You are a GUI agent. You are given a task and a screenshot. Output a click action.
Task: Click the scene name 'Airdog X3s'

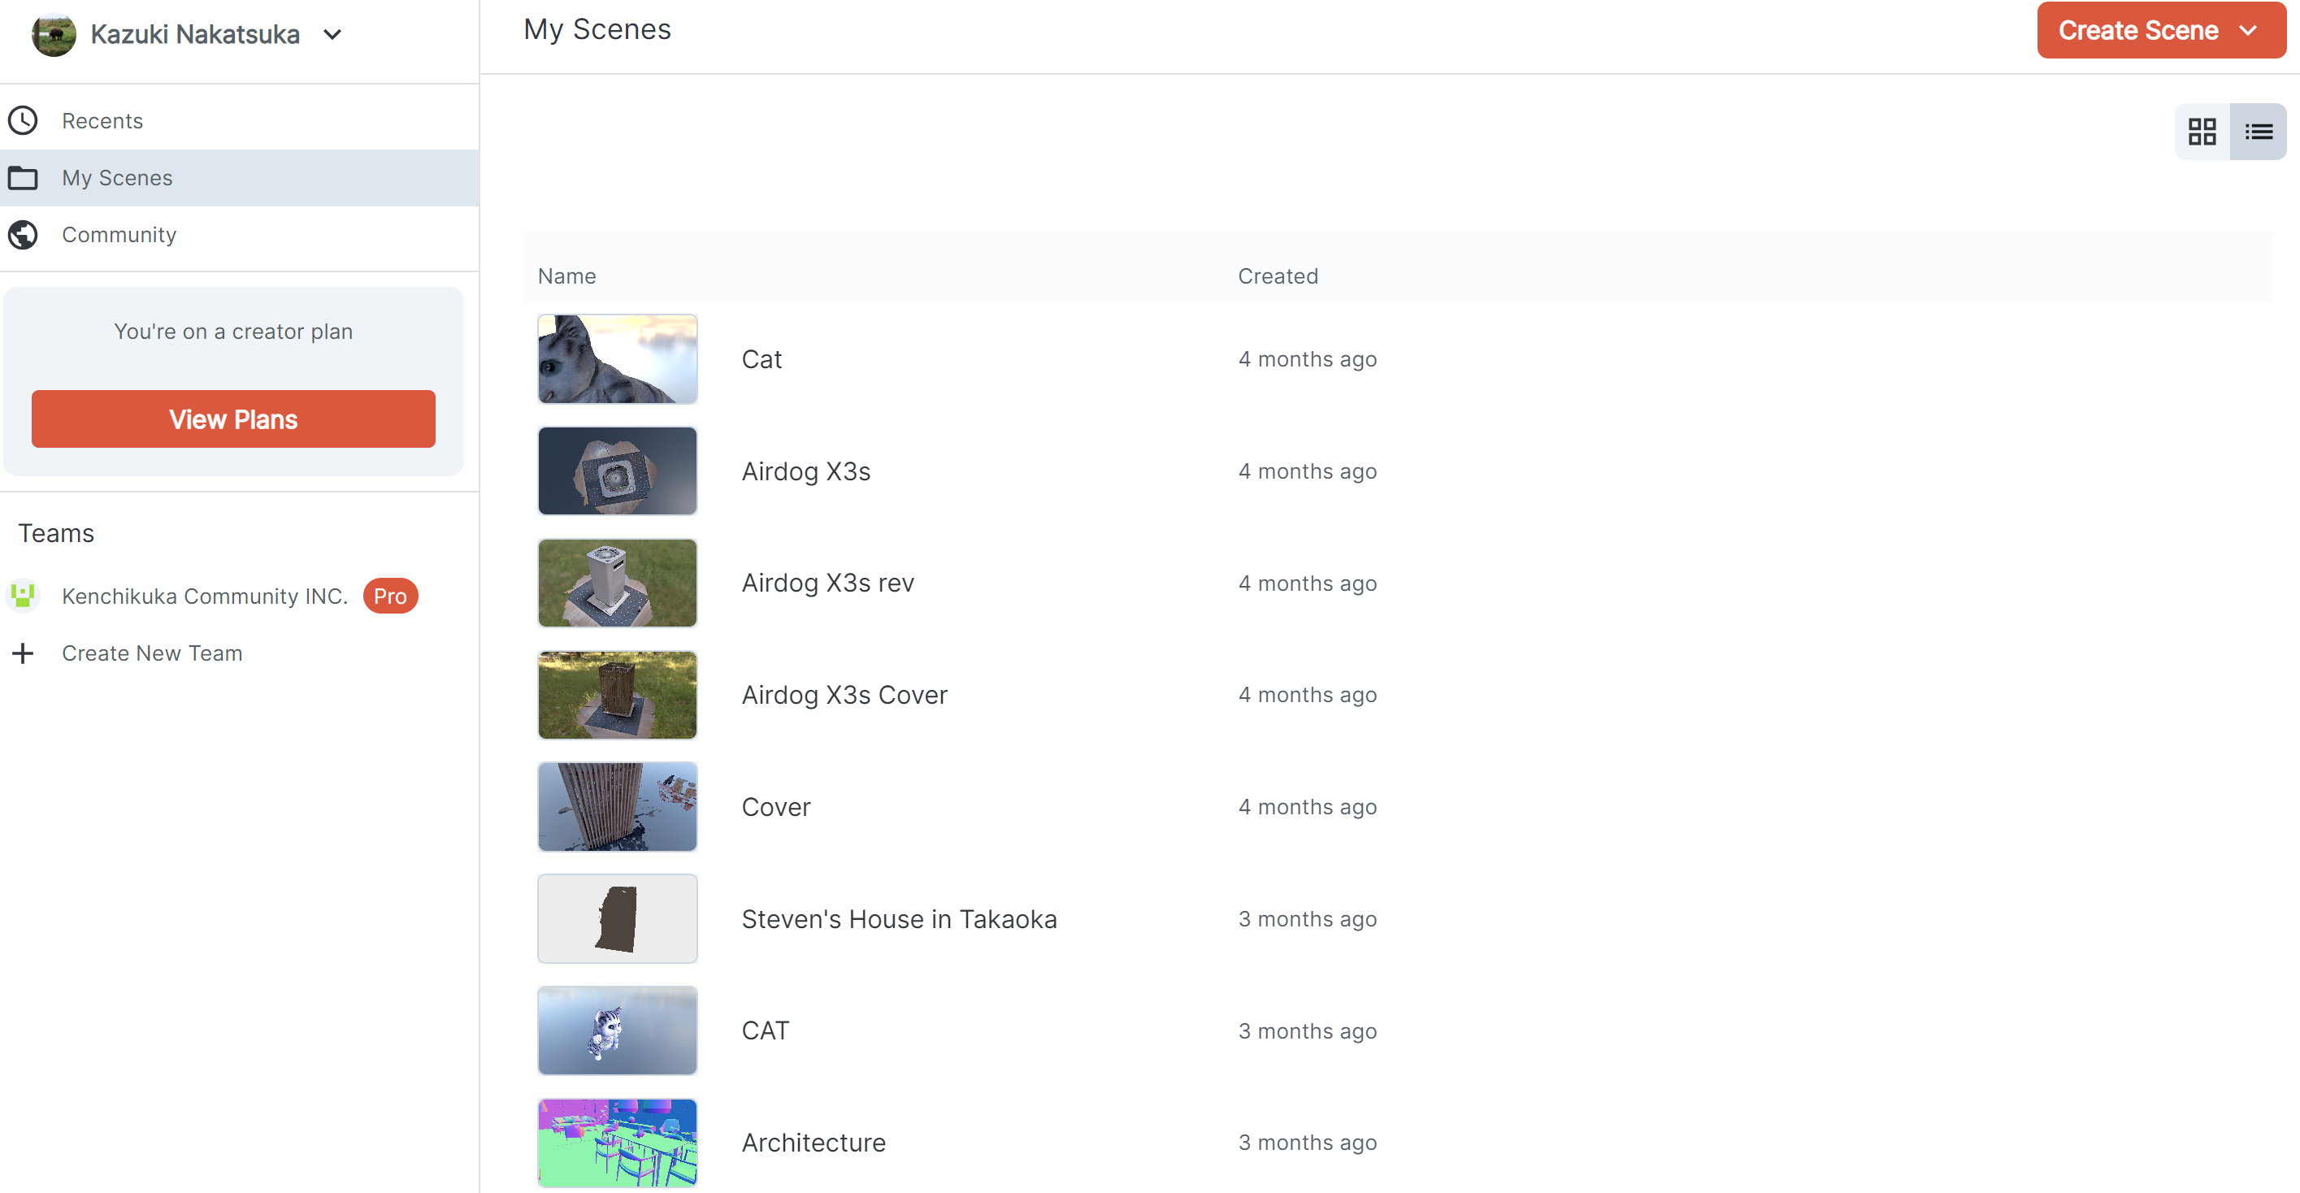[x=805, y=471]
